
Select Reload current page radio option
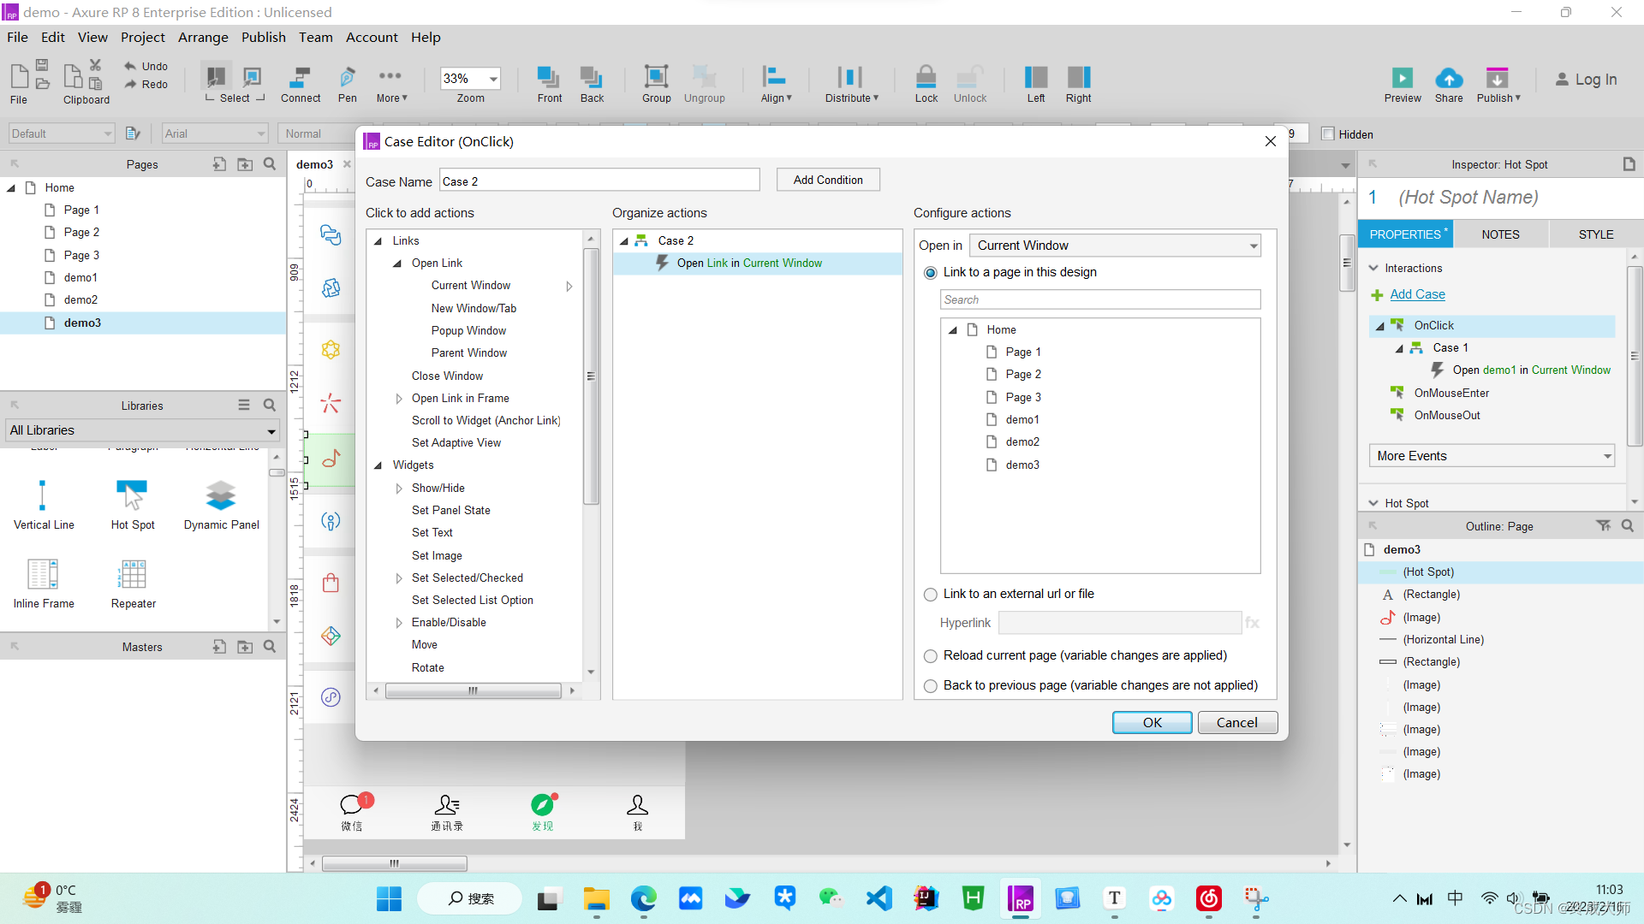(931, 656)
